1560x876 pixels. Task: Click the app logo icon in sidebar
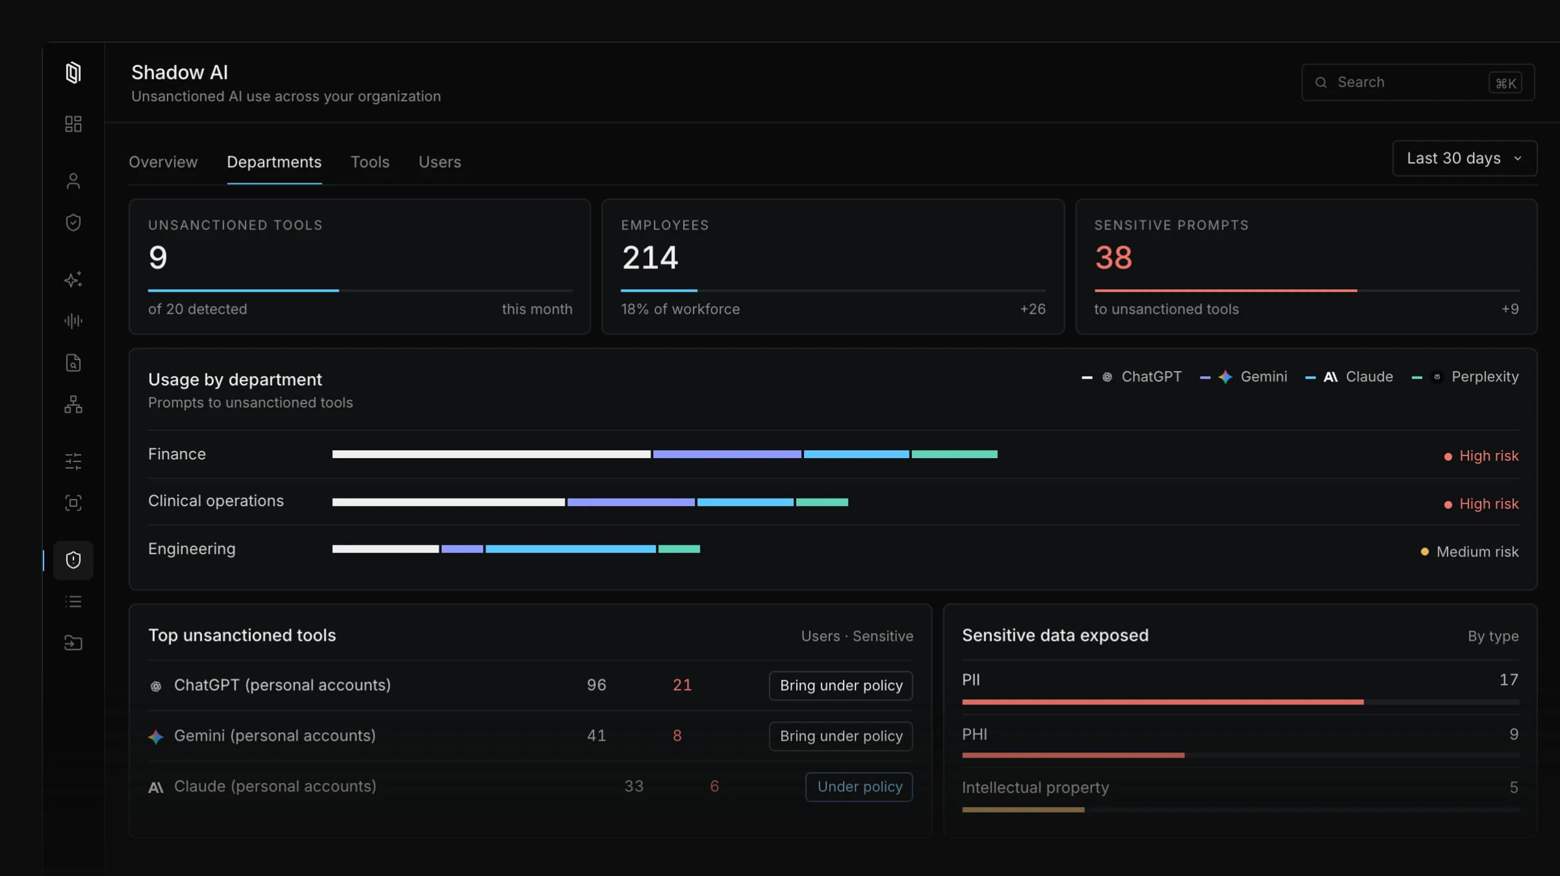tap(73, 72)
